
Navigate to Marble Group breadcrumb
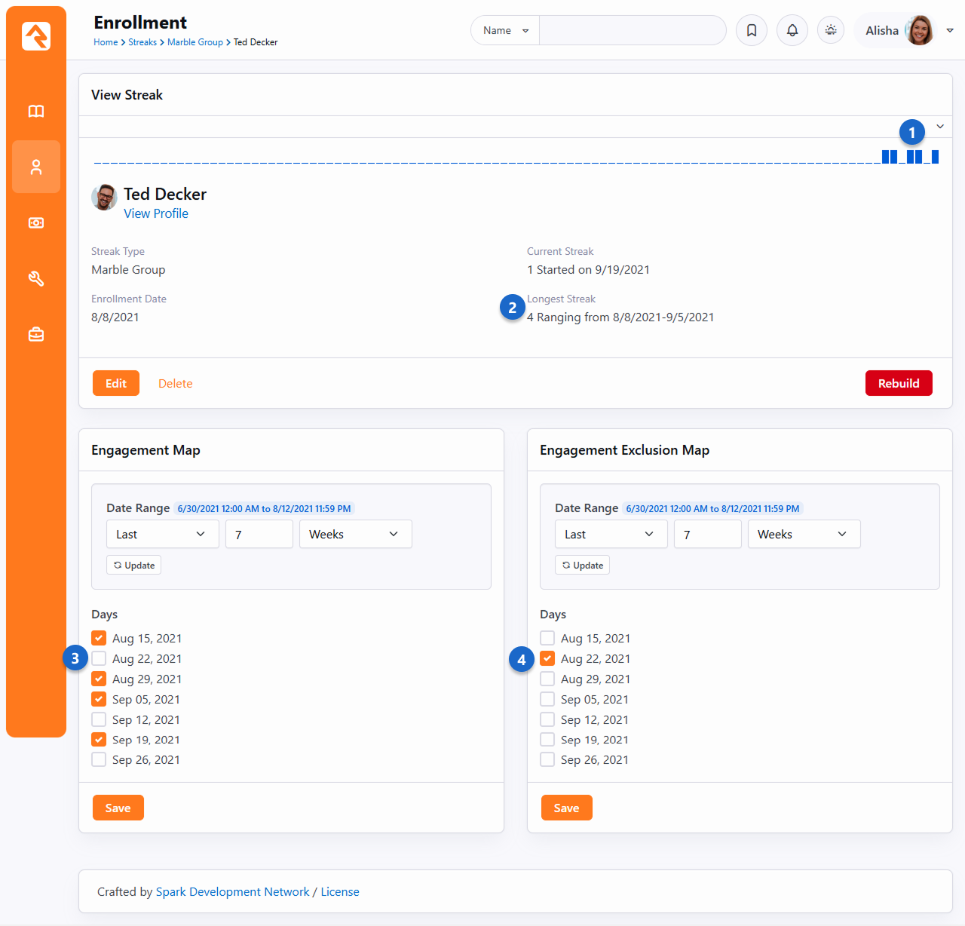click(x=195, y=42)
